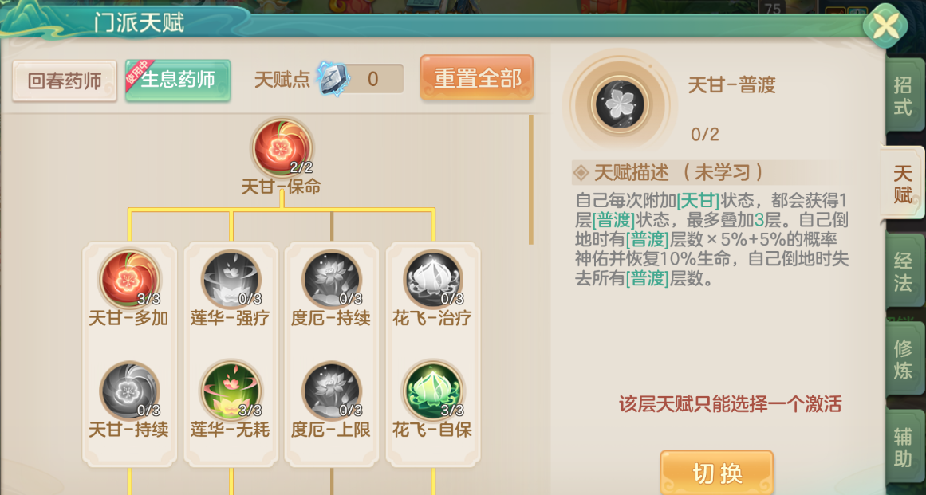Open the 经法 side tab
Viewport: 926px width, 495px height.
[x=903, y=271]
